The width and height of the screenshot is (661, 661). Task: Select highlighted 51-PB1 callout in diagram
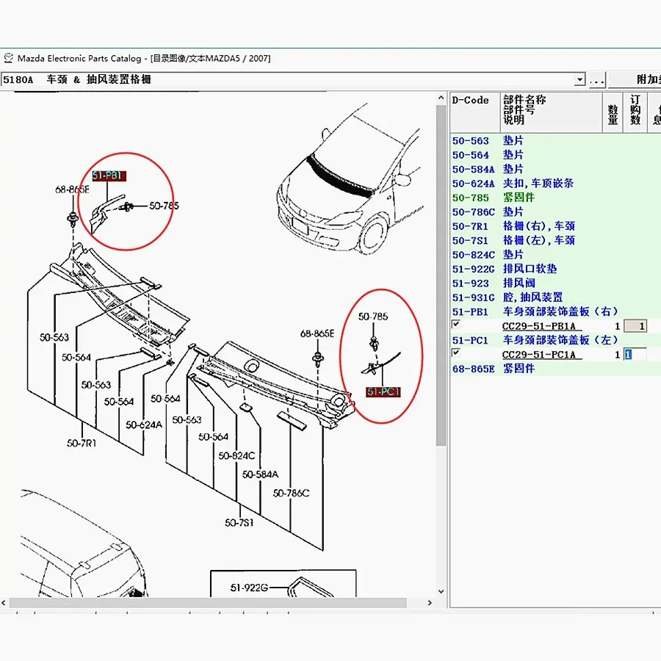coord(109,176)
